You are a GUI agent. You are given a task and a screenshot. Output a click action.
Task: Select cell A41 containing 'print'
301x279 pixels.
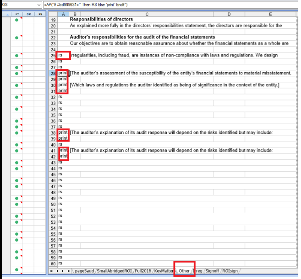[x=63, y=150]
